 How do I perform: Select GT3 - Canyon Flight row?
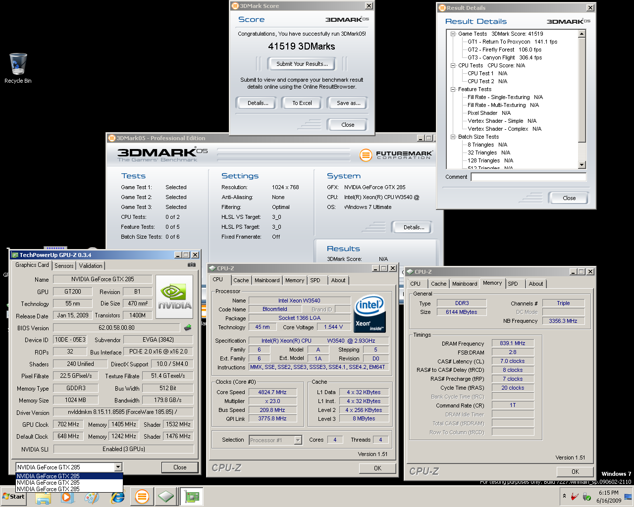pyautogui.click(x=505, y=57)
